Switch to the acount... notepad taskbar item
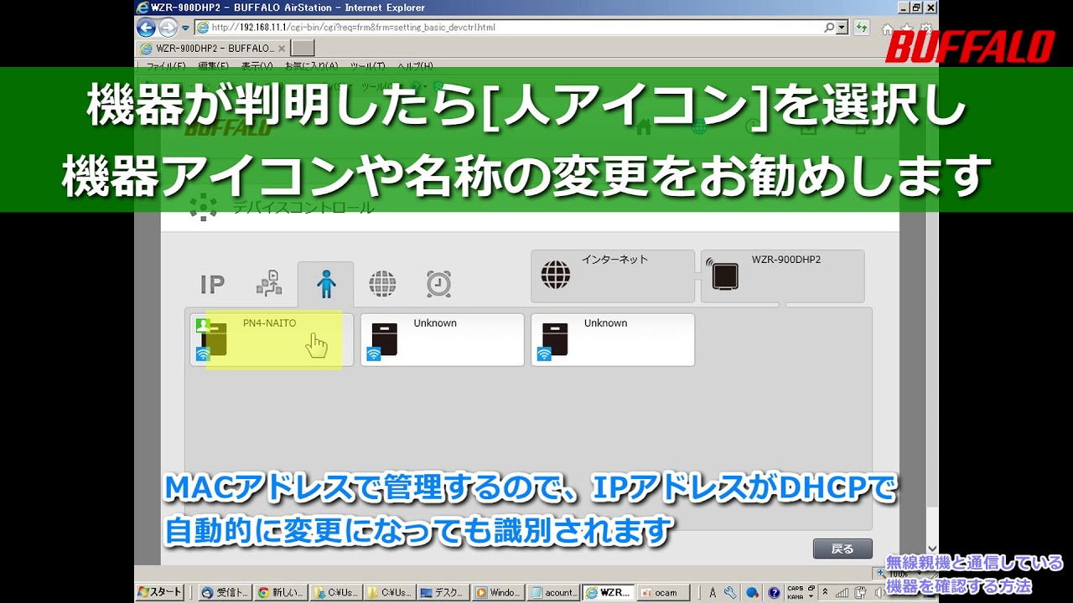This screenshot has width=1073, height=603. tap(554, 592)
